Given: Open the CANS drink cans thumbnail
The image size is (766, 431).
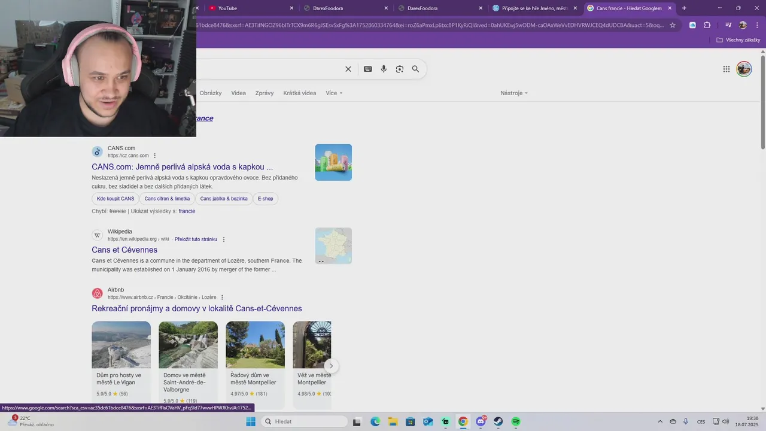Looking at the screenshot, I should (333, 162).
